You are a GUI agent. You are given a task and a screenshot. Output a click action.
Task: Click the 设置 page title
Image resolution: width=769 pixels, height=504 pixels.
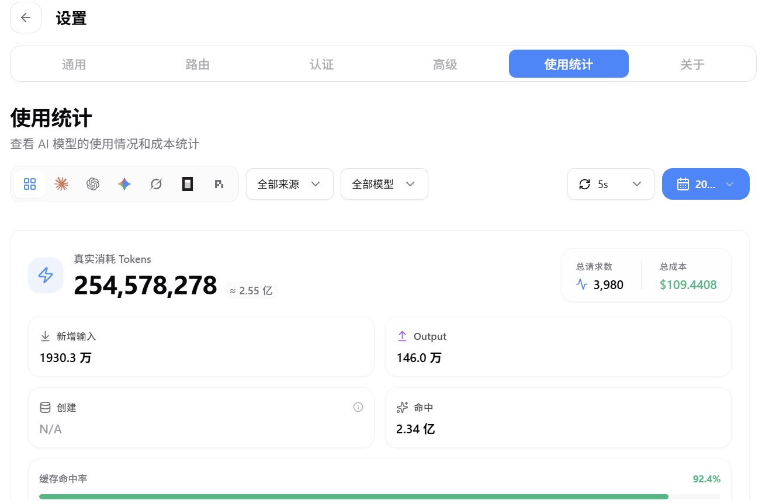pos(71,18)
